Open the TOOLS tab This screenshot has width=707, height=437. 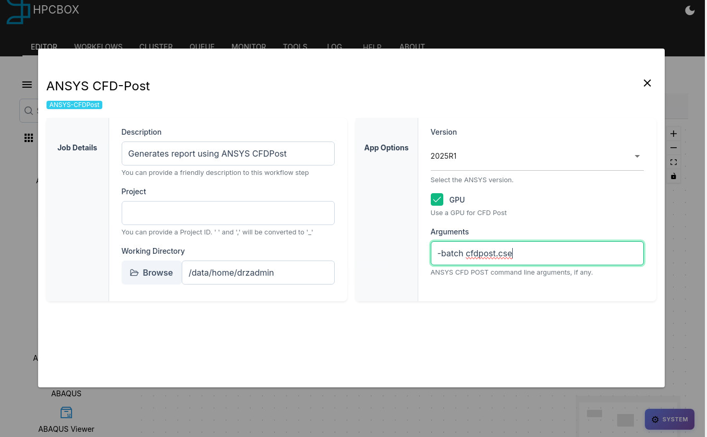tap(295, 46)
